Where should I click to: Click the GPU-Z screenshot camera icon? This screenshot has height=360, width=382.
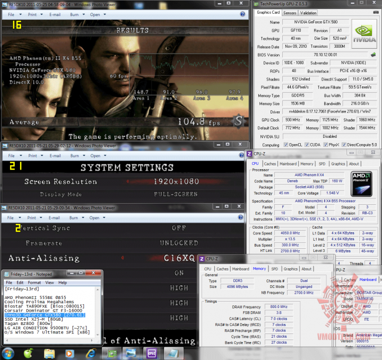[x=376, y=12]
